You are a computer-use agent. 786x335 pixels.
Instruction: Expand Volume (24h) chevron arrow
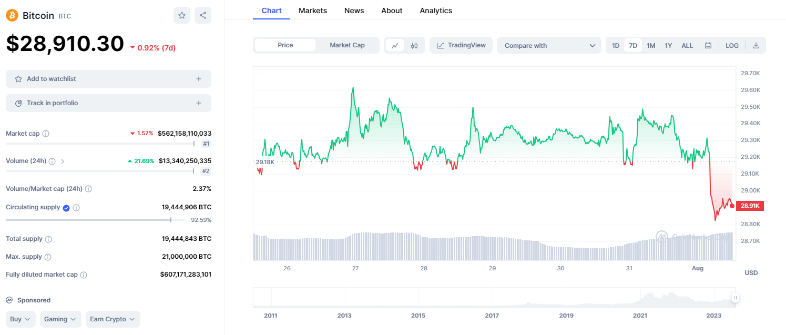pyautogui.click(x=63, y=161)
